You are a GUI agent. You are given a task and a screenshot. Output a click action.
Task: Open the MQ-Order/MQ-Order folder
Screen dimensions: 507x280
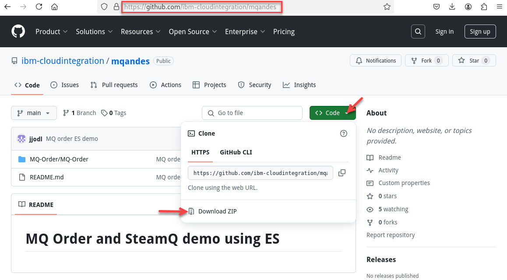(x=59, y=159)
